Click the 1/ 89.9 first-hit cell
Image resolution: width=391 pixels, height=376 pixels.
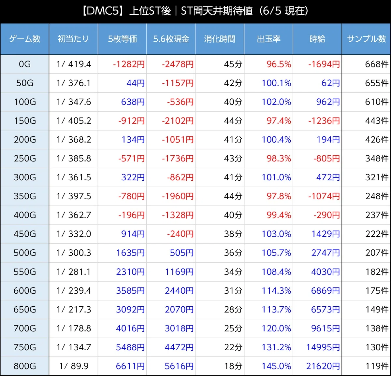(73, 366)
